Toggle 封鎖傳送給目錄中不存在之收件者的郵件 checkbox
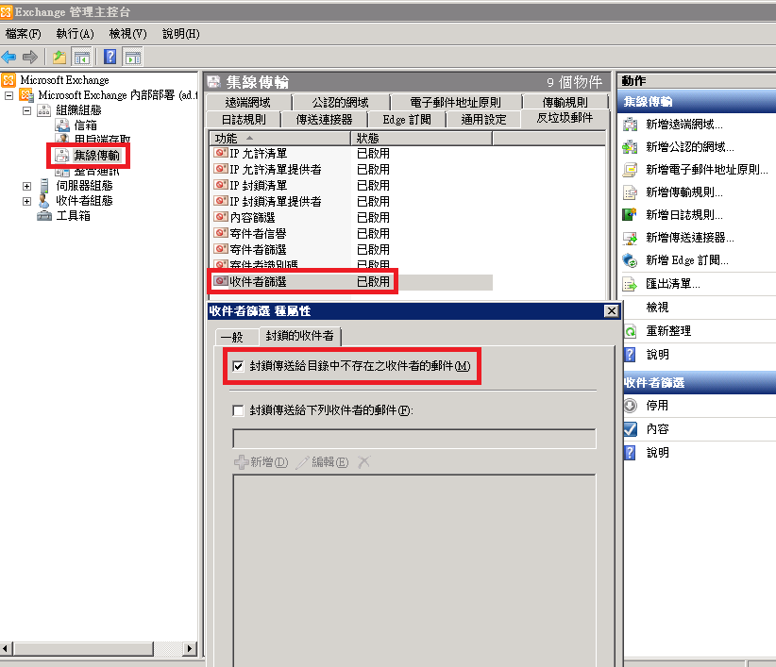 coord(238,366)
